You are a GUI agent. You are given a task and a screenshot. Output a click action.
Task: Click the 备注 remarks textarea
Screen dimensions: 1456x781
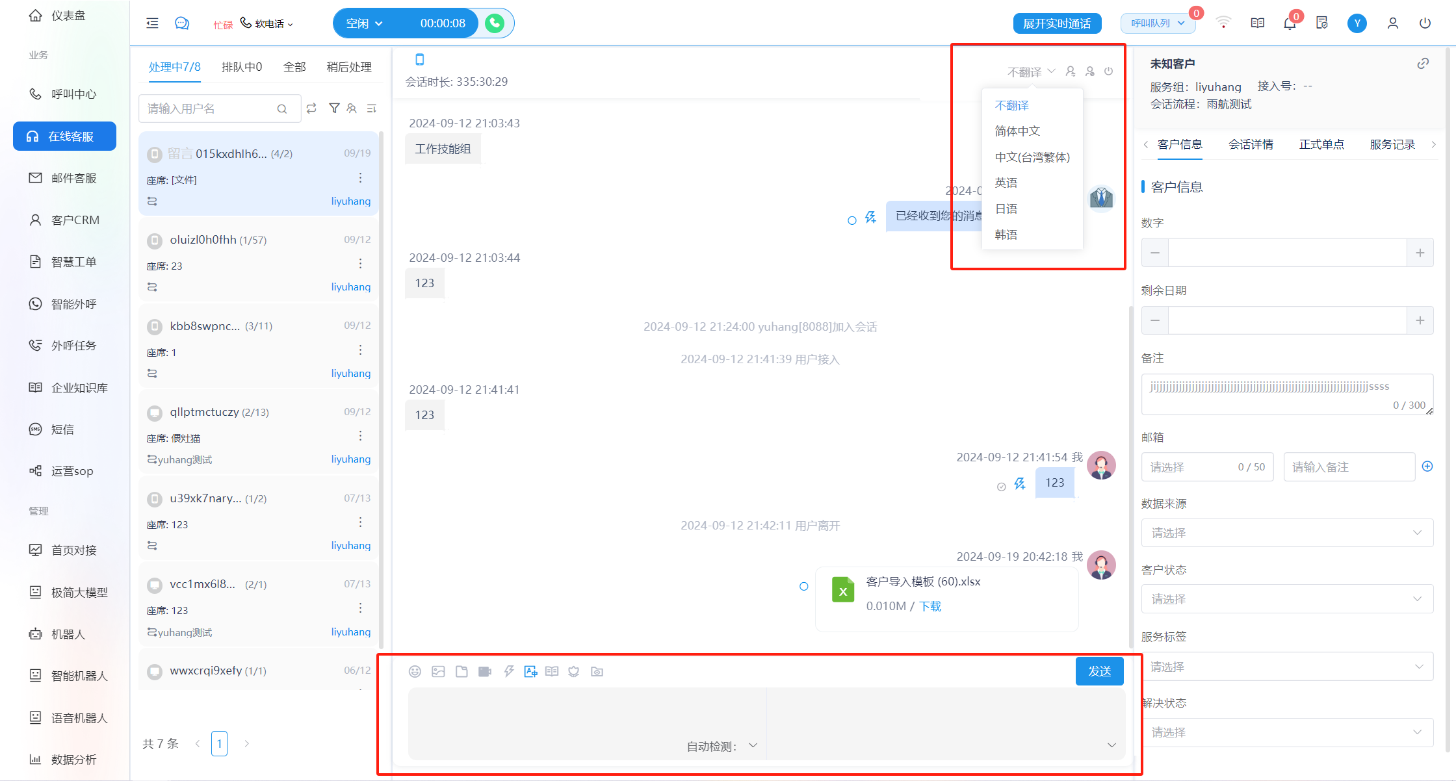pyautogui.click(x=1287, y=394)
